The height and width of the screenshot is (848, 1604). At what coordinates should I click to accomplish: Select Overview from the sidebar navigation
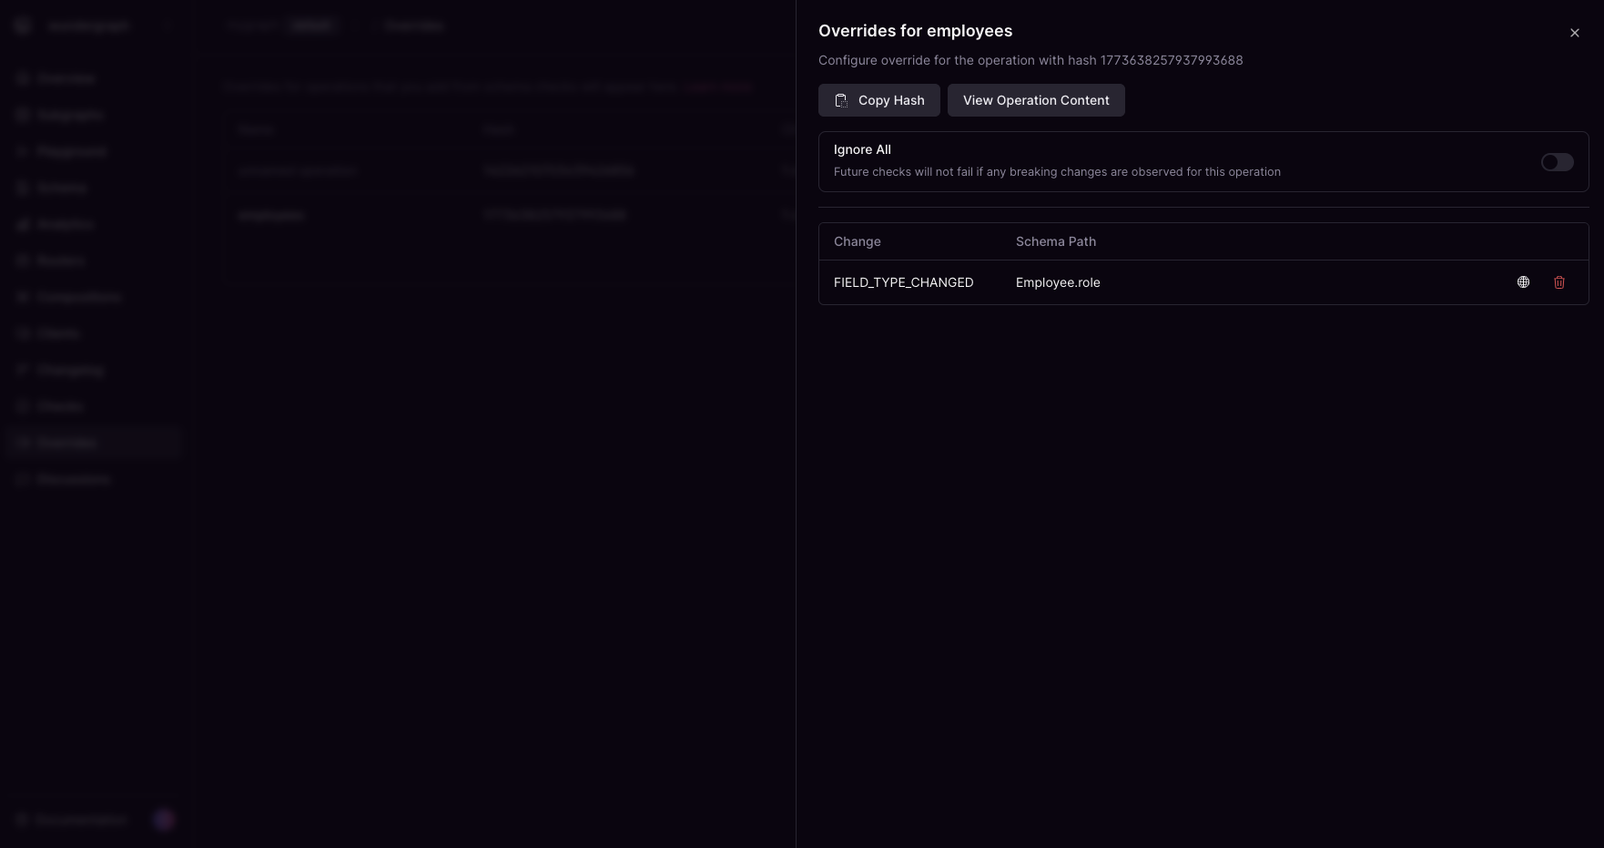(x=66, y=78)
